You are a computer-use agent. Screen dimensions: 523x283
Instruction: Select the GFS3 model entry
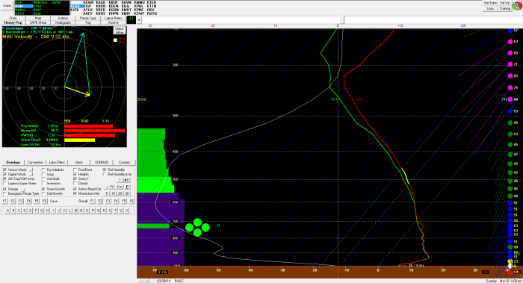pyautogui.click(x=19, y=13)
